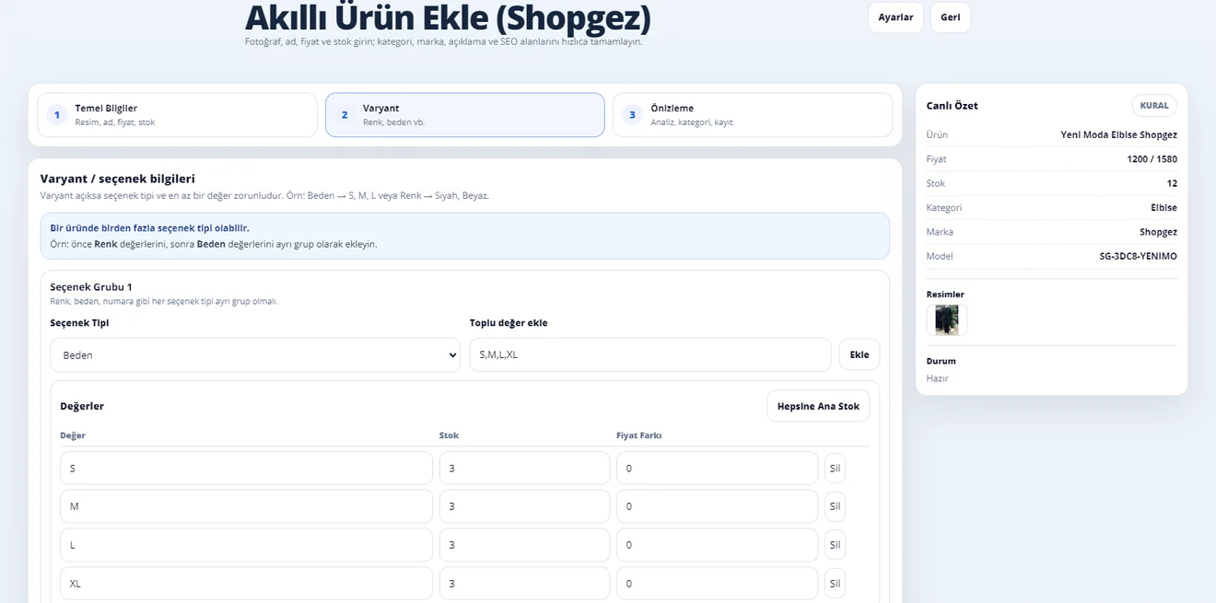Edit the M value name field
The width and height of the screenshot is (1216, 603).
(246, 506)
